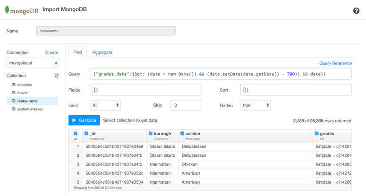Select the Find tab
This screenshot has width=366, height=196.
77,52
